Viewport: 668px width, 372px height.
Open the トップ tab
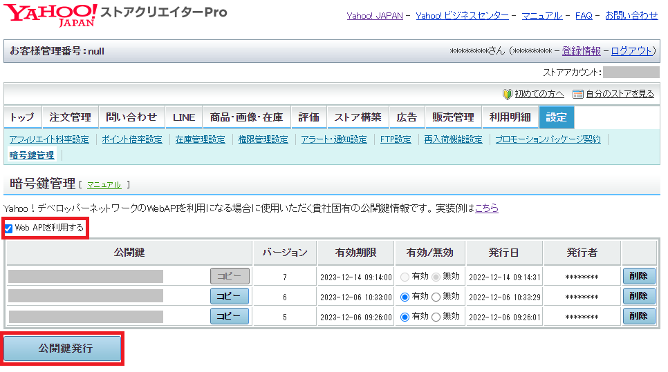pos(23,117)
